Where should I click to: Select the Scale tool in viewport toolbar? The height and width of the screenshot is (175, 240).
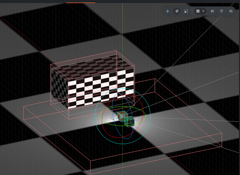point(186,11)
